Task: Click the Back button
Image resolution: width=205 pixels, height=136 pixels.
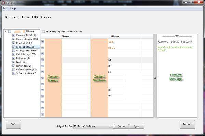Action: pyautogui.click(x=13, y=124)
